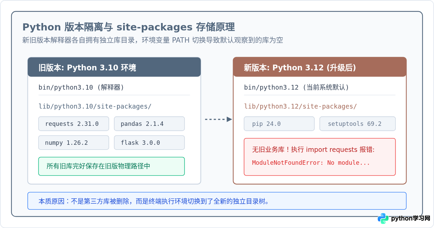
Task: Click the green note '所有旧库完好保存在旧版物理路径中'
Action: pos(112,166)
